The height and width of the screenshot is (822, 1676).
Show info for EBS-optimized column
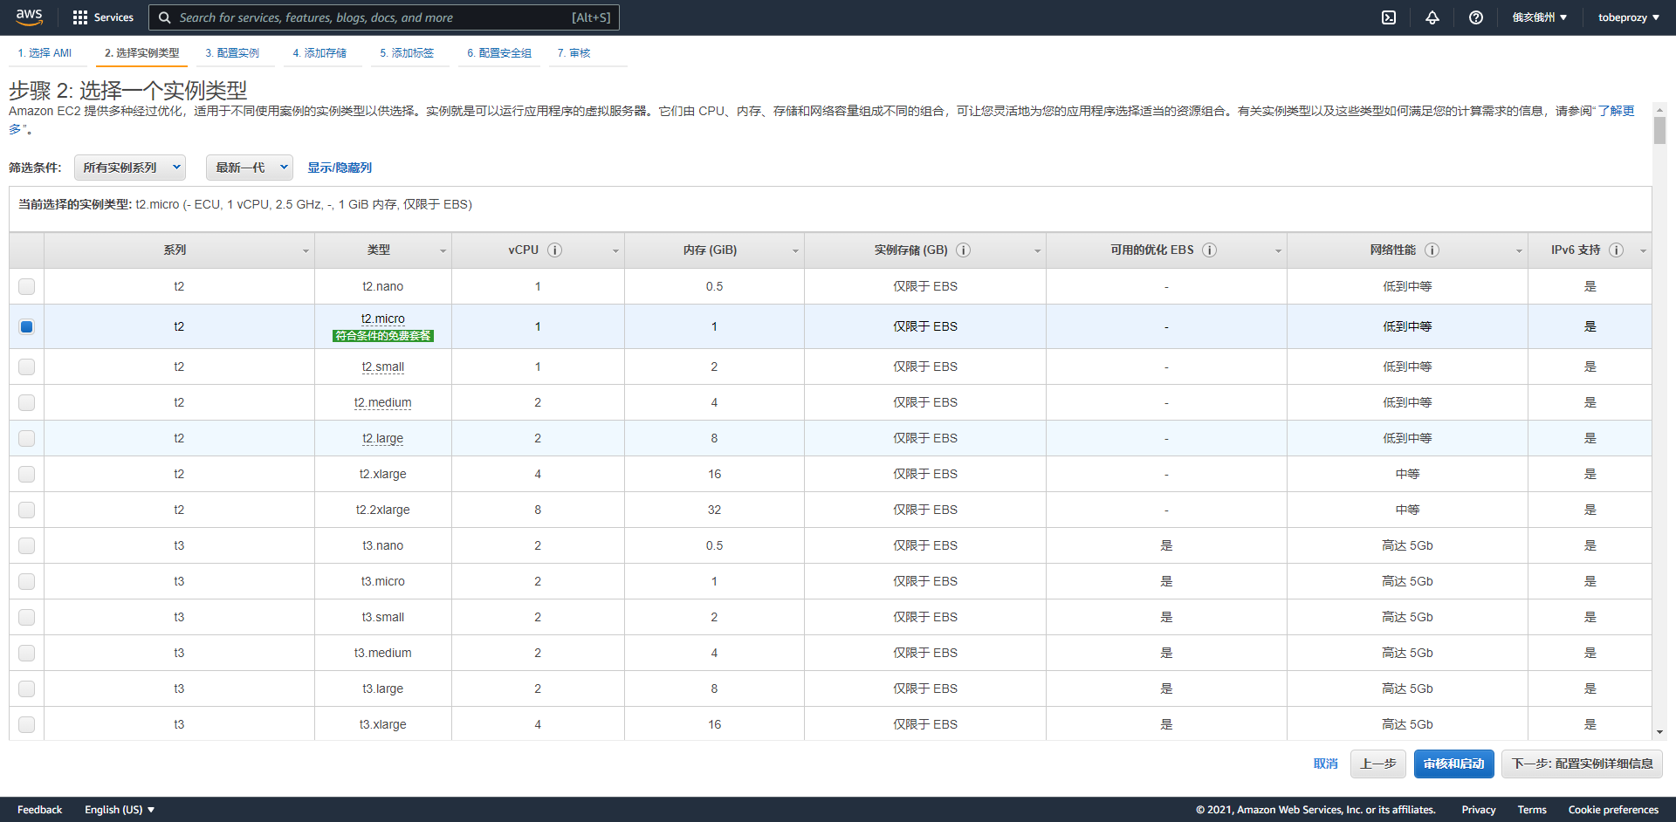tap(1210, 250)
